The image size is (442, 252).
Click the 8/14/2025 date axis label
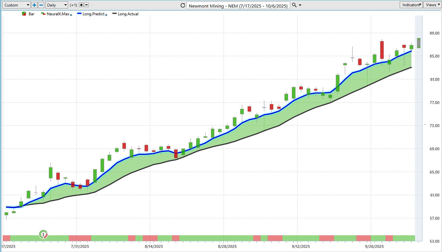point(153,247)
